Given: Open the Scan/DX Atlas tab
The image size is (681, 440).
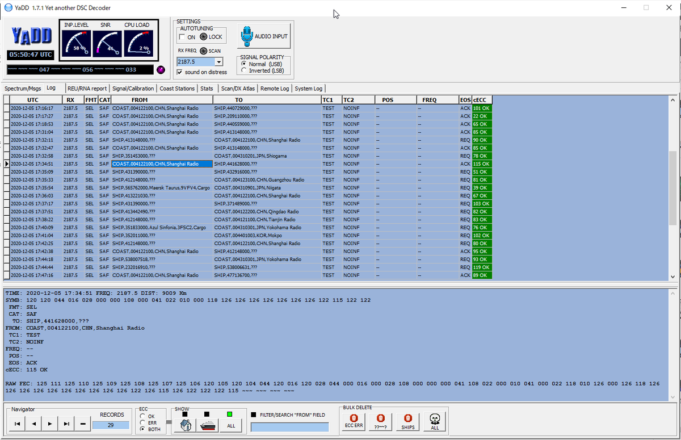Looking at the screenshot, I should click(x=238, y=89).
